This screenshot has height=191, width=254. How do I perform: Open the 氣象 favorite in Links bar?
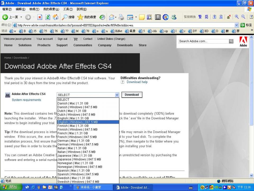pyautogui.click(x=130, y=31)
